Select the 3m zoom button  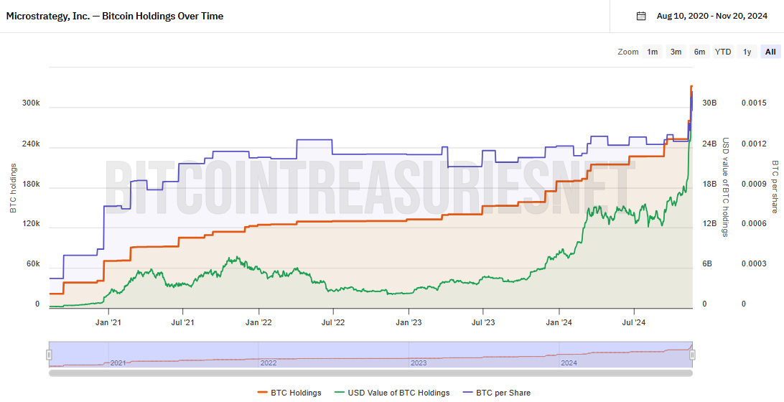click(676, 52)
